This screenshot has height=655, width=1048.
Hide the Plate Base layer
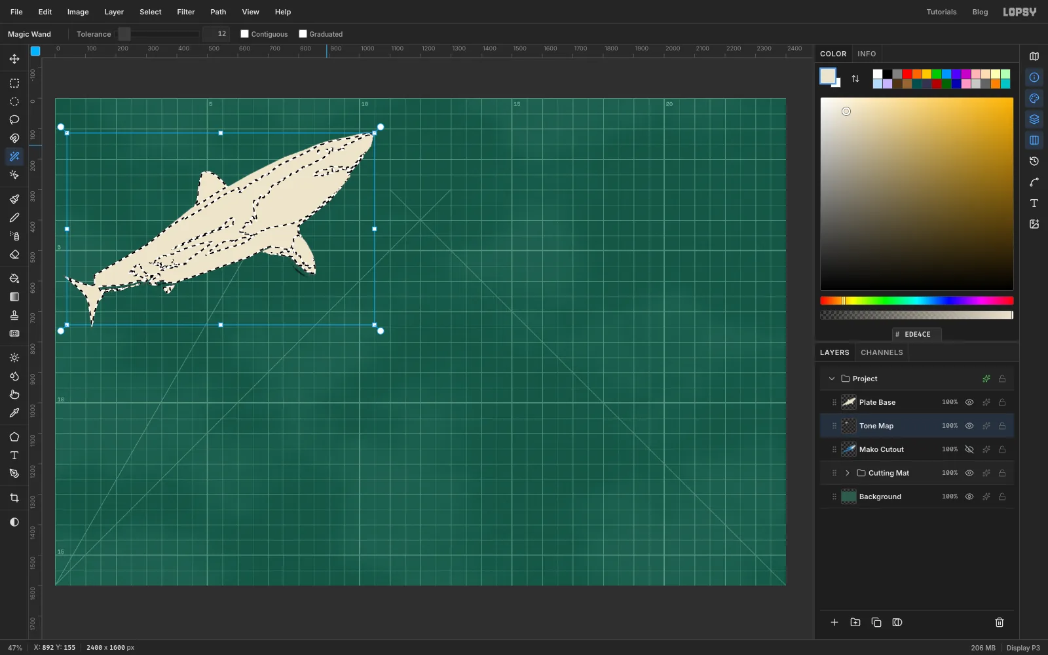(969, 402)
